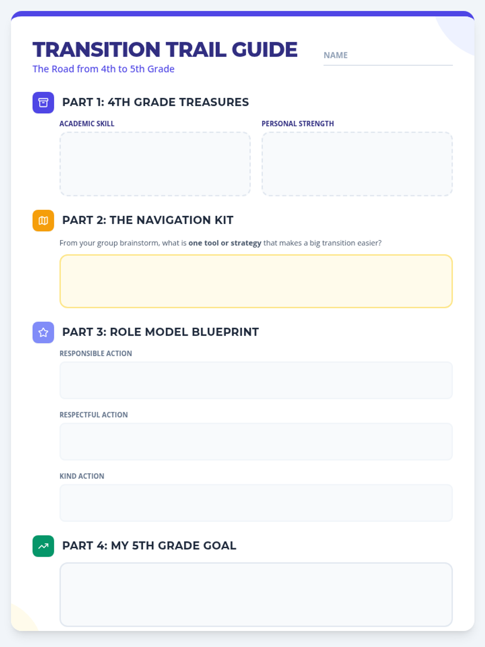485x647 pixels.
Task: Click the Transition Trail Guide title
Action: [165, 50]
